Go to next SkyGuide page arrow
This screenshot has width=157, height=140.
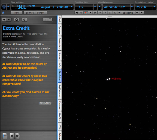[x=17, y=136]
